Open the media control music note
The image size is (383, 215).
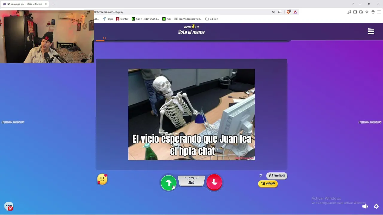click(349, 12)
